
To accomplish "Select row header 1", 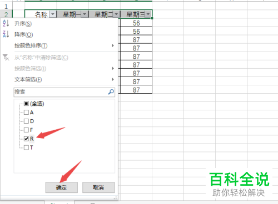I will tap(6, 7).
